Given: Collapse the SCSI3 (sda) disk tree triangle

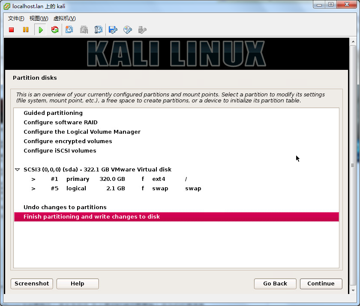Looking at the screenshot, I should pos(18,170).
